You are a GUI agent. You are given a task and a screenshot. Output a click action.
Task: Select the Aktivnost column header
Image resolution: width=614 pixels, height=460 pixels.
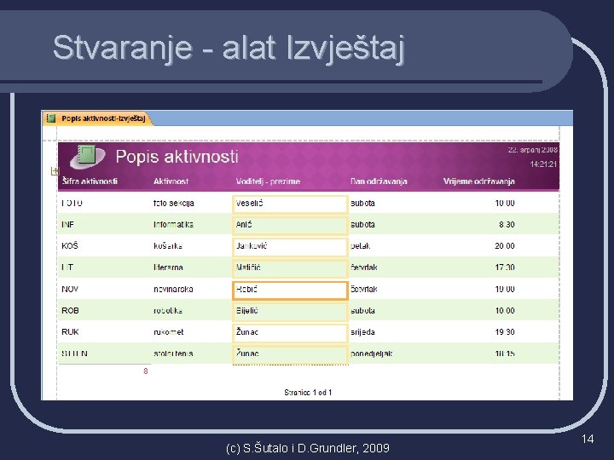(x=171, y=181)
